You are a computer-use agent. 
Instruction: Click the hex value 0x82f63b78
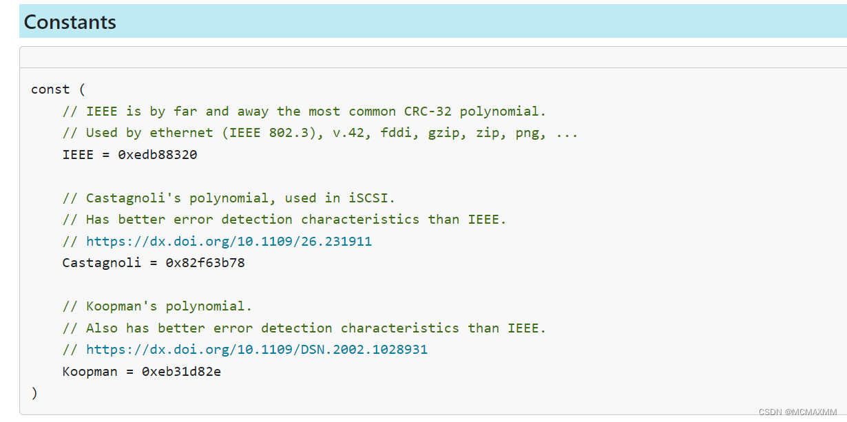coord(205,263)
